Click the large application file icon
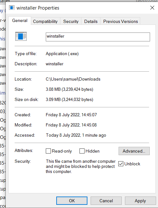Viewport: 158px width, 208px height. pyautogui.click(x=21, y=36)
